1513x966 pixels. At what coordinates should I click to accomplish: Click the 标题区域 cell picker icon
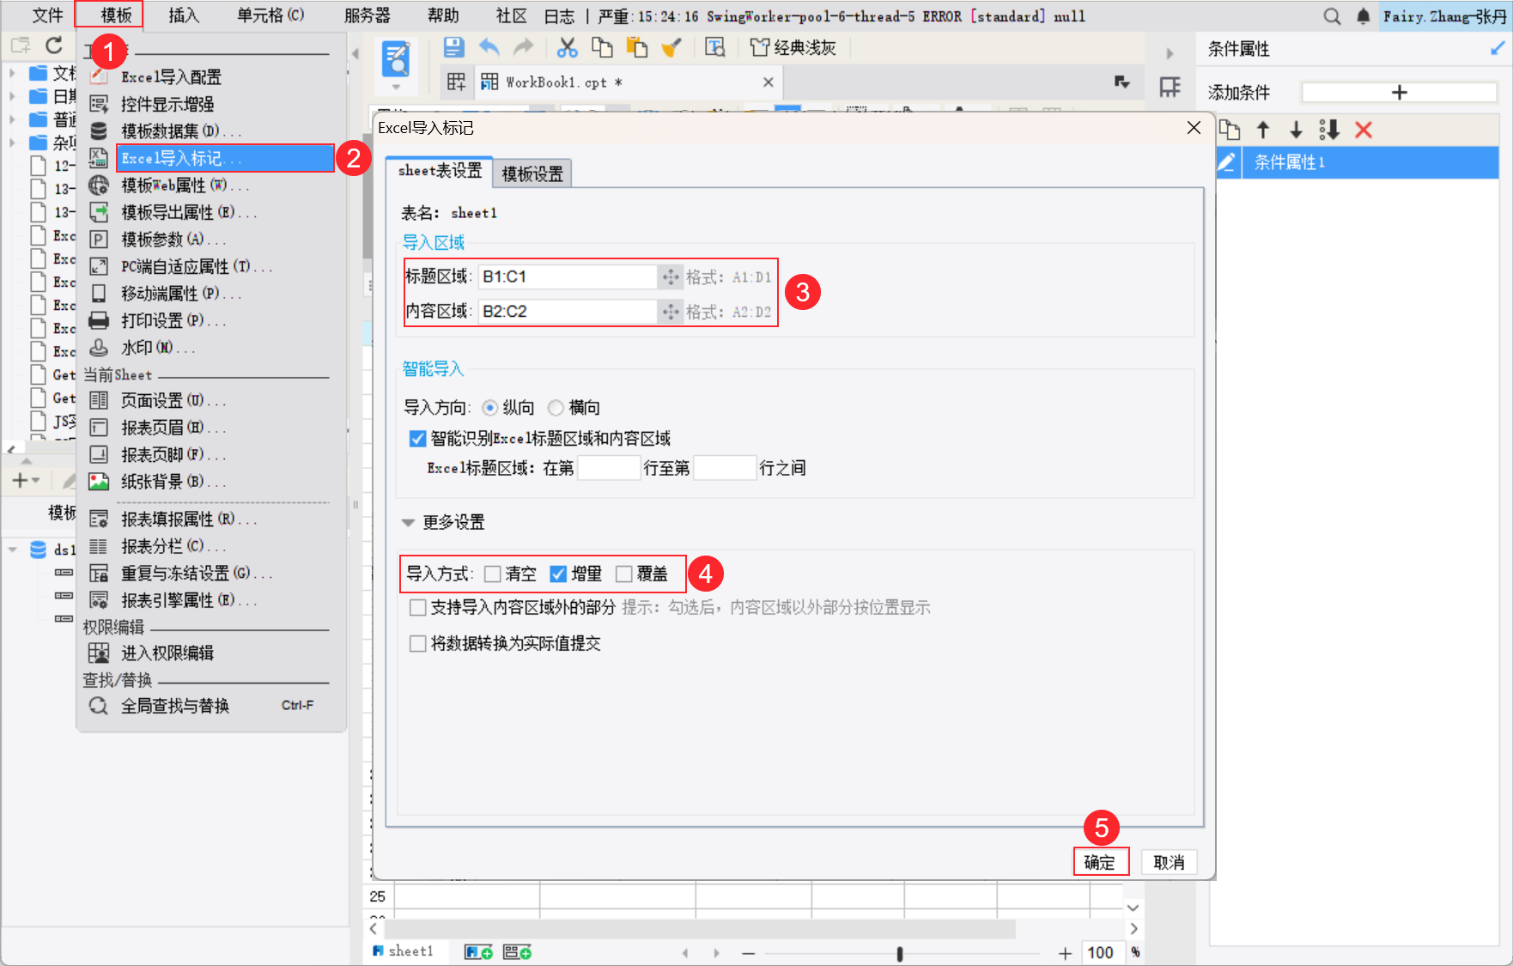click(x=671, y=276)
